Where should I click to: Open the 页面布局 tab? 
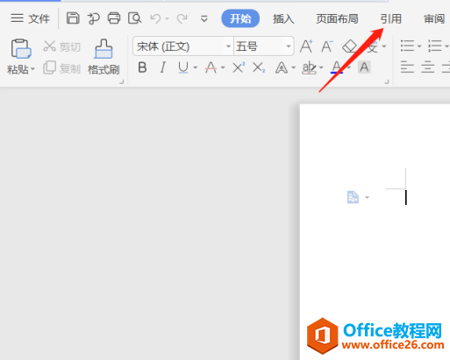pos(337,19)
